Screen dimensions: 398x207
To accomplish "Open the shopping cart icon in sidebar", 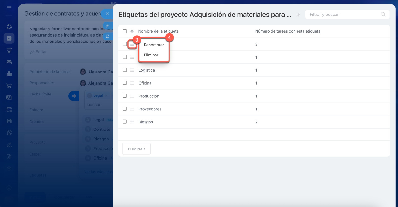I will point(9,86).
